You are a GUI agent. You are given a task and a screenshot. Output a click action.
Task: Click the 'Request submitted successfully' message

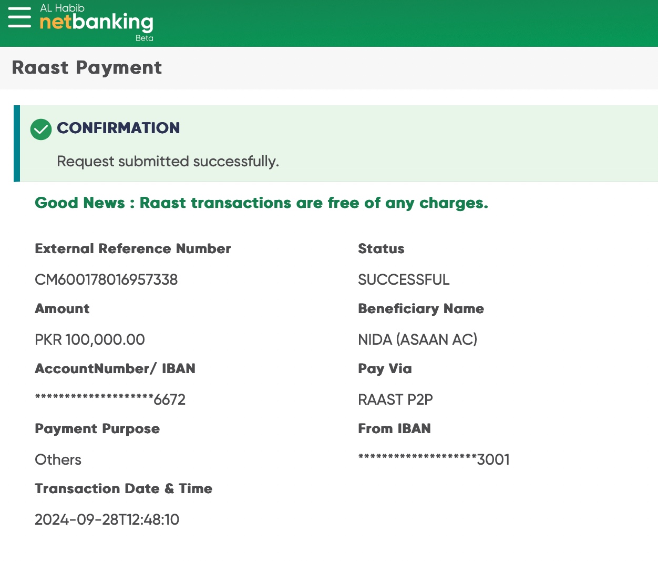168,161
